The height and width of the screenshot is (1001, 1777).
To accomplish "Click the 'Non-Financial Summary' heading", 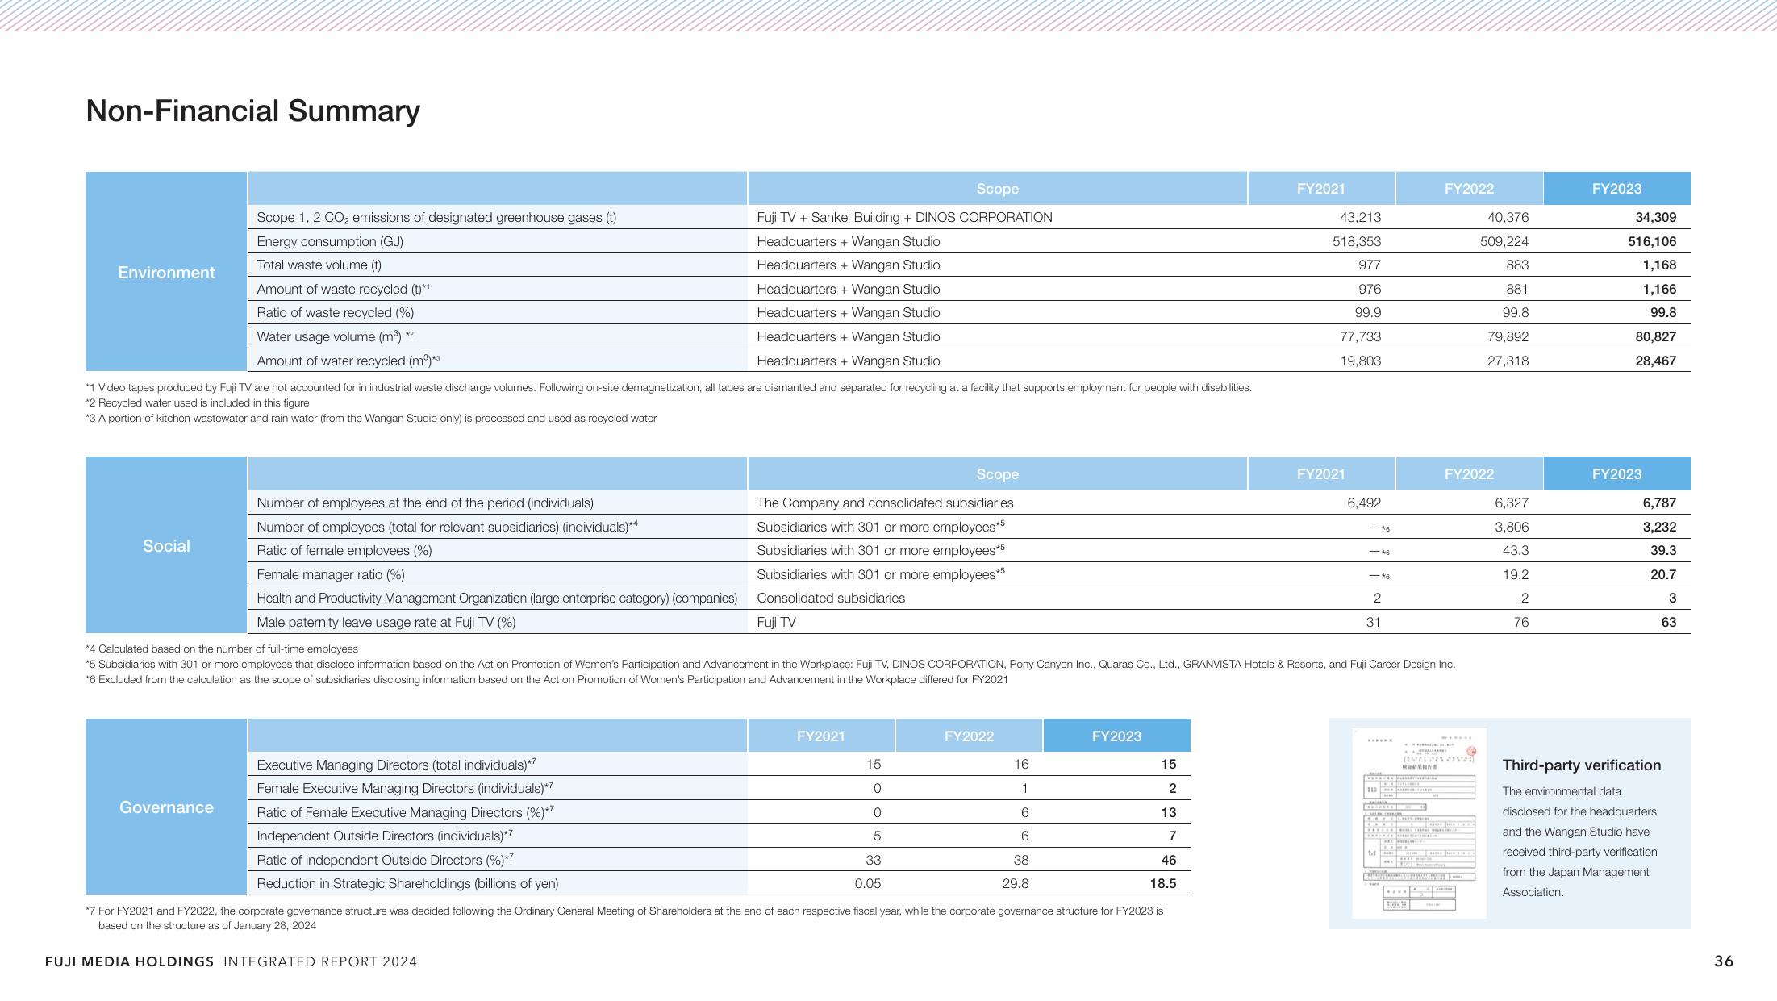I will [x=252, y=111].
